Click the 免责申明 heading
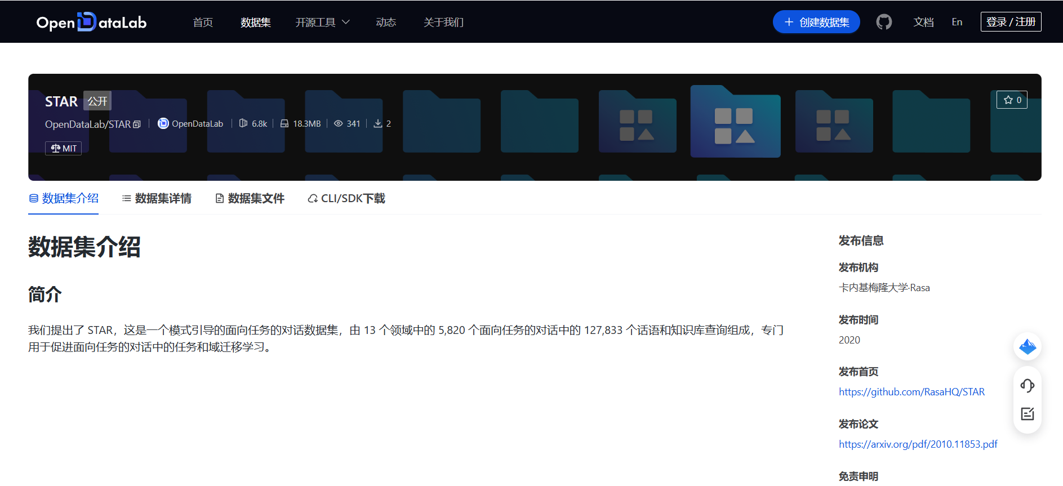The height and width of the screenshot is (486, 1063). pyautogui.click(x=859, y=476)
